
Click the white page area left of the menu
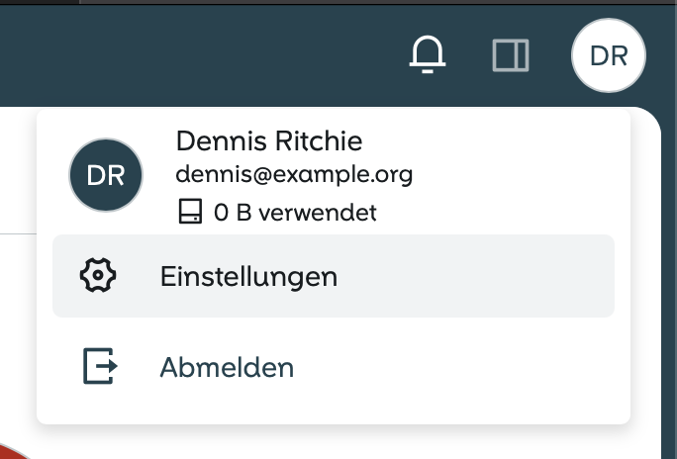[x=18, y=326]
